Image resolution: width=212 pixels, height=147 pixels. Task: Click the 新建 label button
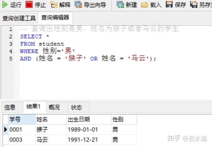(131, 5)
